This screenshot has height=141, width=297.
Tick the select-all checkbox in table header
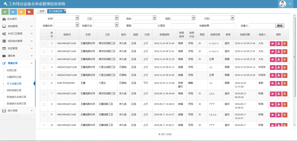tap(44, 35)
